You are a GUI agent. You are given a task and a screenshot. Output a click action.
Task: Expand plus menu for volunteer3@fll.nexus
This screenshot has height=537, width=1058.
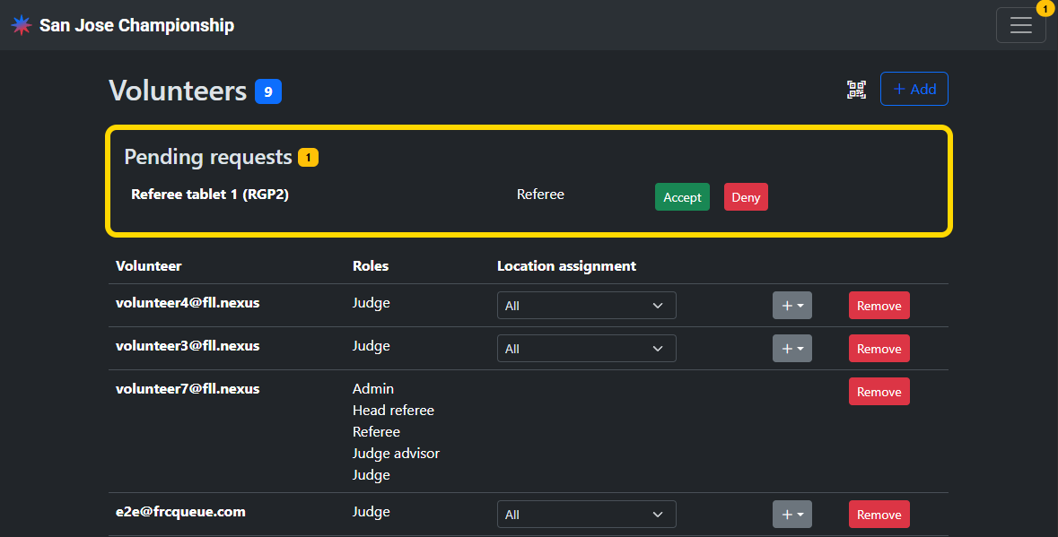[791, 349]
